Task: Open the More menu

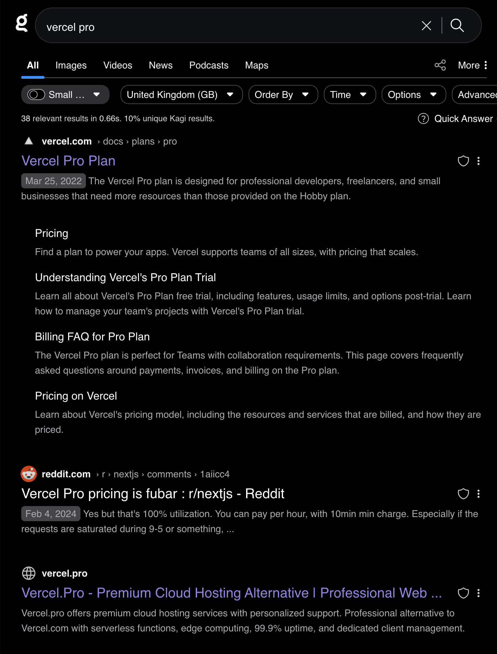Action: point(473,65)
